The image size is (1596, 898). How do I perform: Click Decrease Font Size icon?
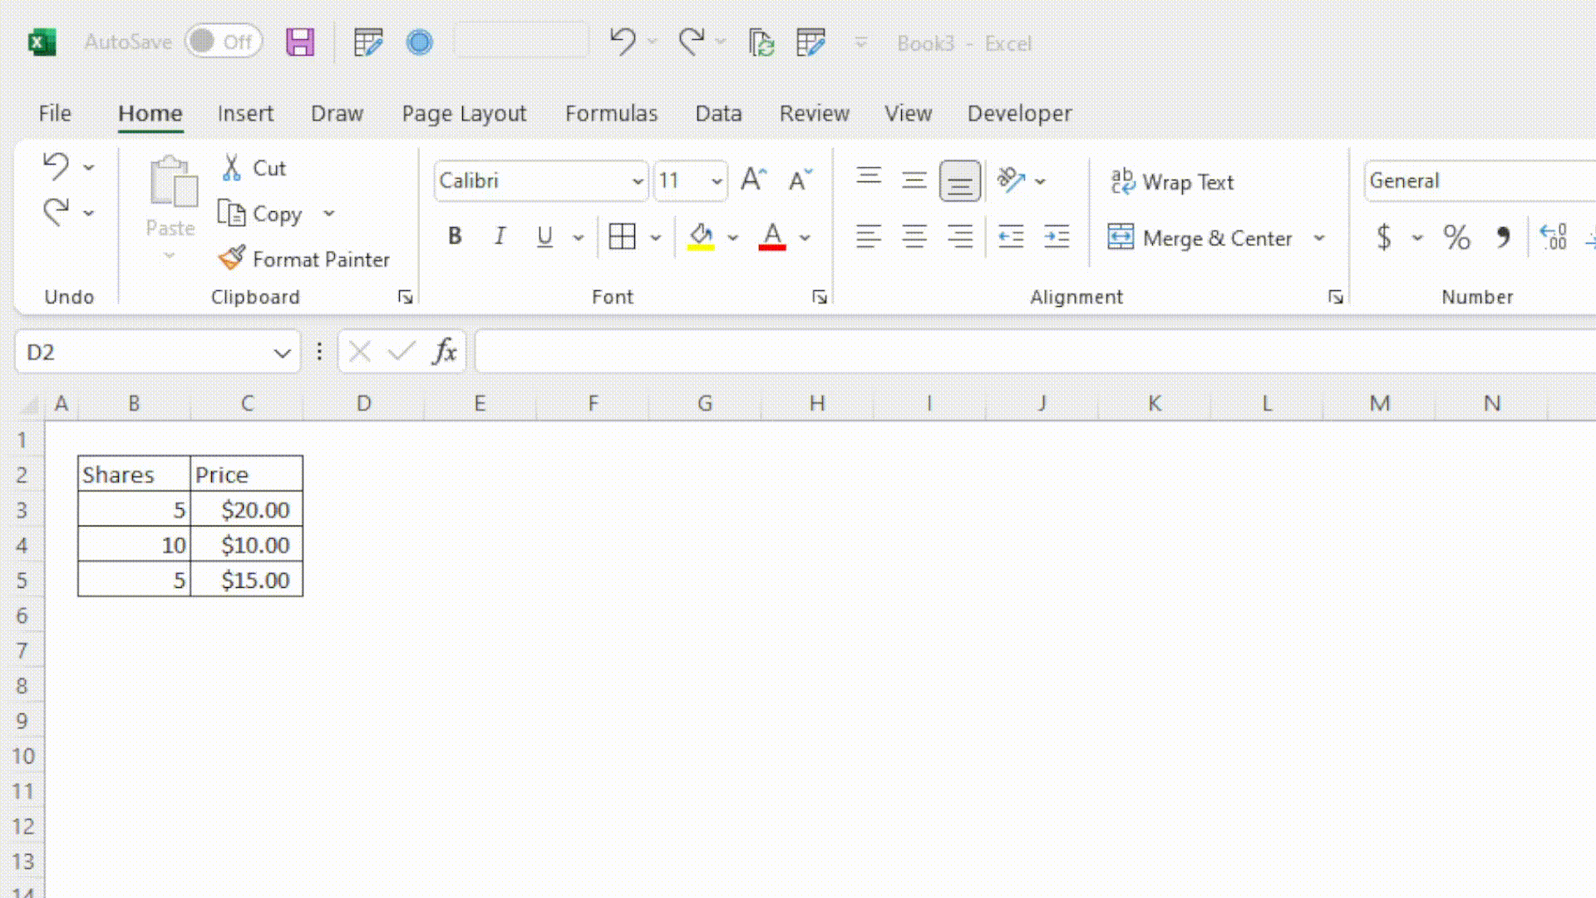800,180
